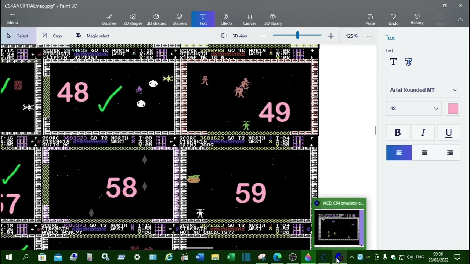Center align the text
The height and width of the screenshot is (264, 470).
(424, 153)
